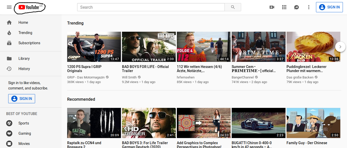Click '9.2M views' under Will Smith
This screenshot has height=148, width=347.
tap(130, 82)
